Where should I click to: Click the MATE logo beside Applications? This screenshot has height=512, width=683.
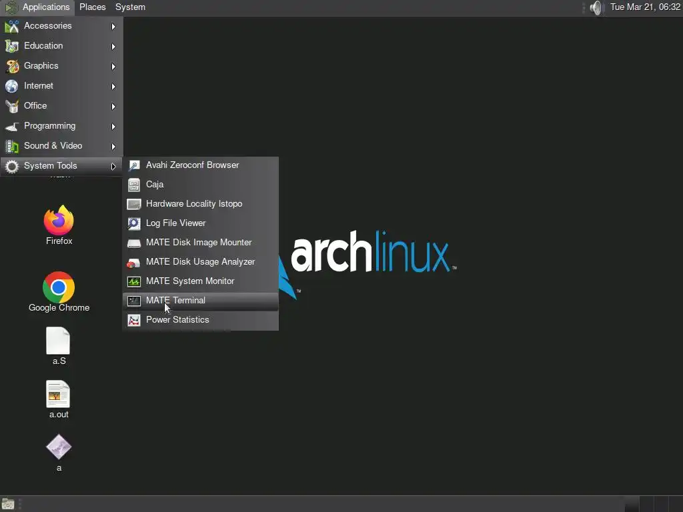tap(11, 7)
